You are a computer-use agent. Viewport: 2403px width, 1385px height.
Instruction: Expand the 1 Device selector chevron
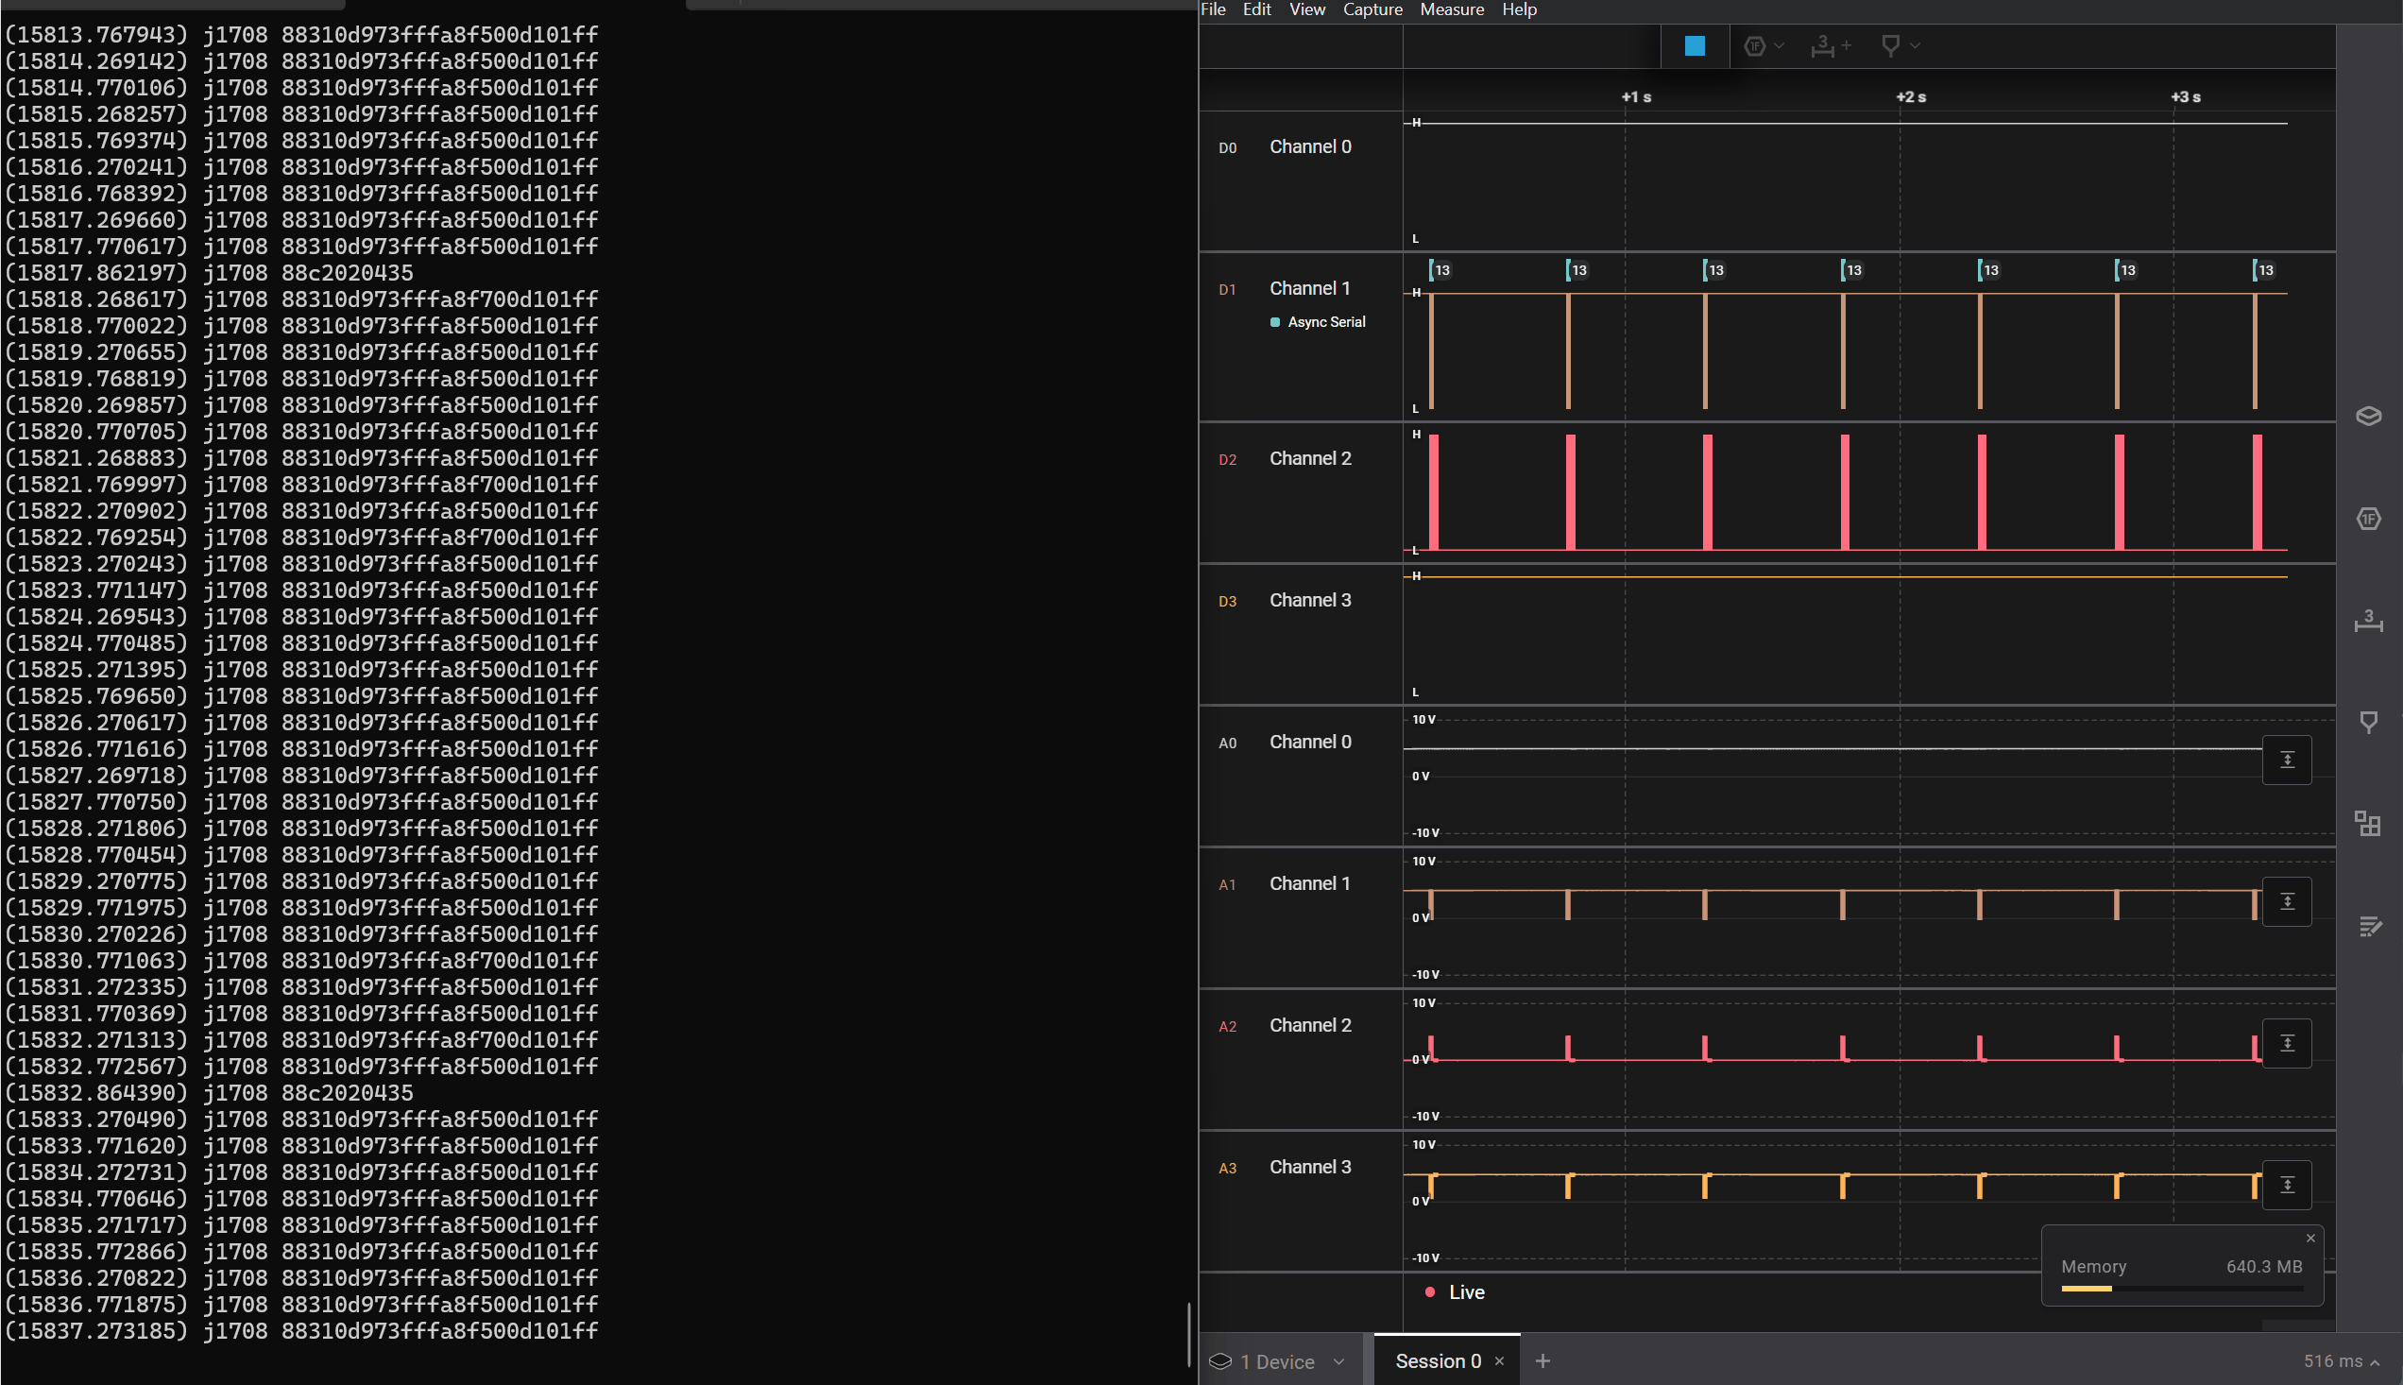pyautogui.click(x=1338, y=1362)
